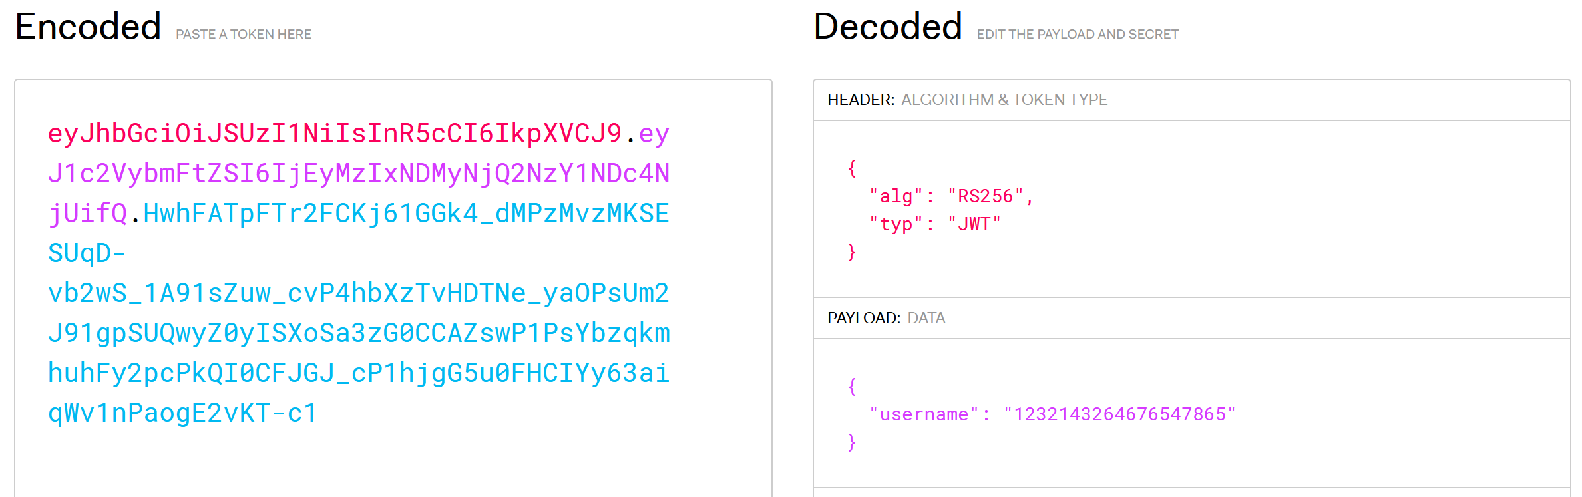This screenshot has width=1582, height=497.
Task: Click the blank area below the encoded token
Action: (x=393, y=462)
